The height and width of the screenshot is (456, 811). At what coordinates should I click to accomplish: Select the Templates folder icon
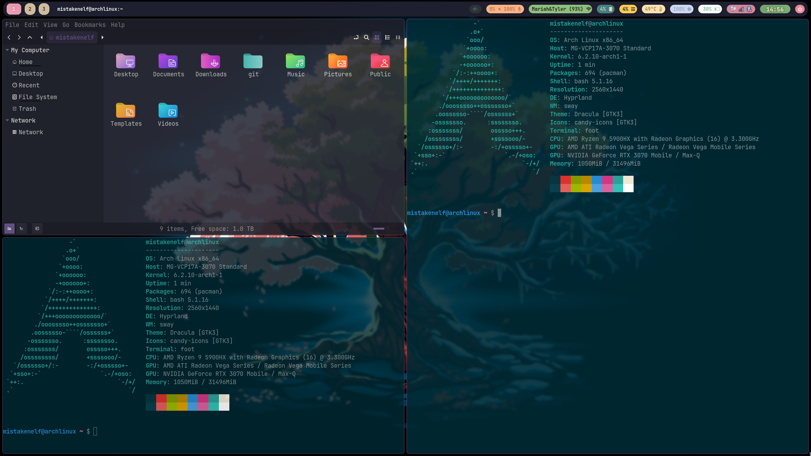pos(126,111)
